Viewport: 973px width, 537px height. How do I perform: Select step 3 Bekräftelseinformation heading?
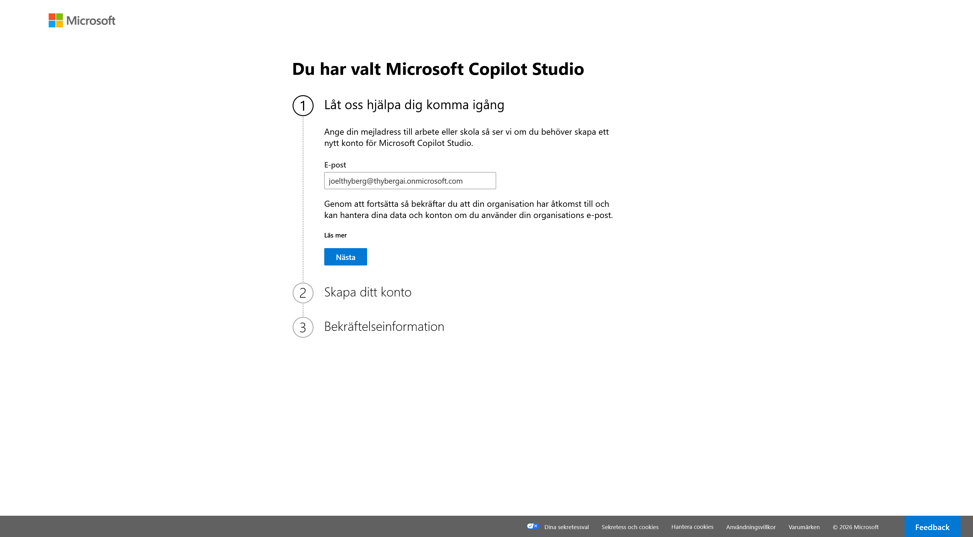click(x=384, y=327)
